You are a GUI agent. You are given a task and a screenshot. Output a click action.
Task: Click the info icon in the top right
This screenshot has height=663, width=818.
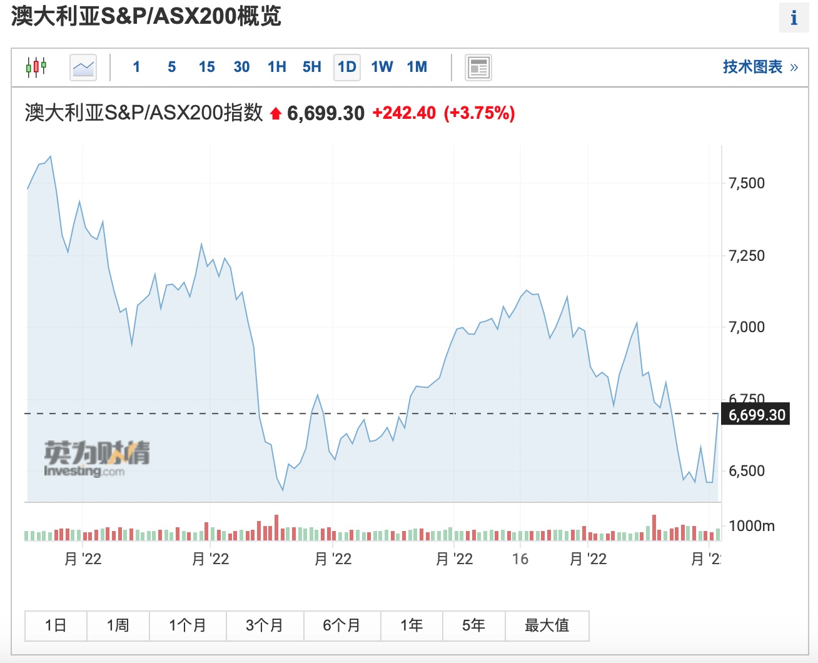point(794,18)
